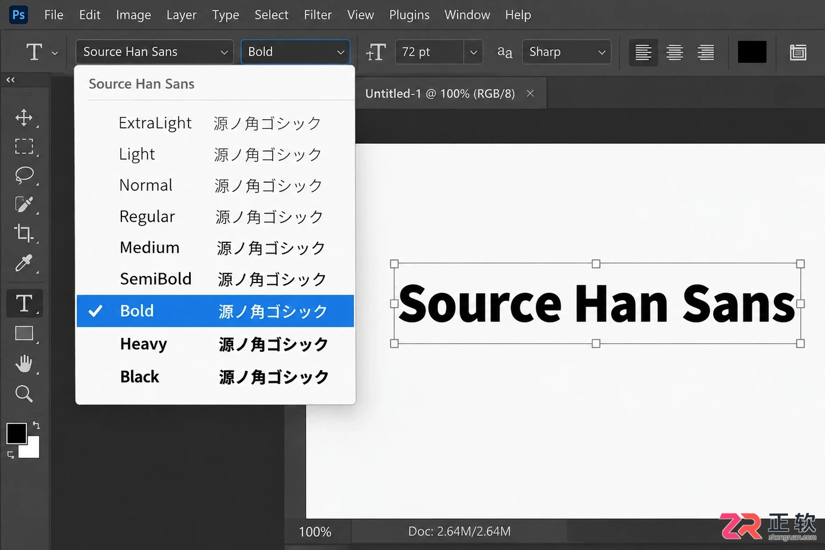This screenshot has width=825, height=550.
Task: Choose the ExtraLight font weight
Action: 215,123
